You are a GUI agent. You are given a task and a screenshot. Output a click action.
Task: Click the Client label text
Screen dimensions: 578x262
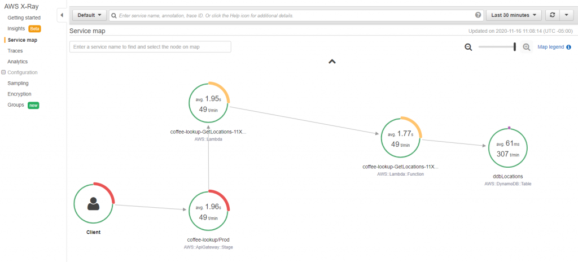tap(94, 233)
